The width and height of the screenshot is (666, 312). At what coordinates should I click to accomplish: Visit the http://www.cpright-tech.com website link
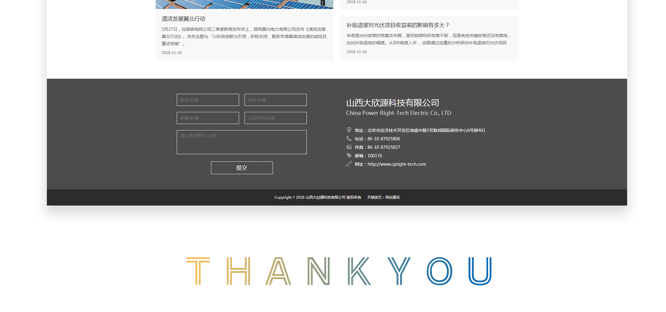pyautogui.click(x=396, y=164)
